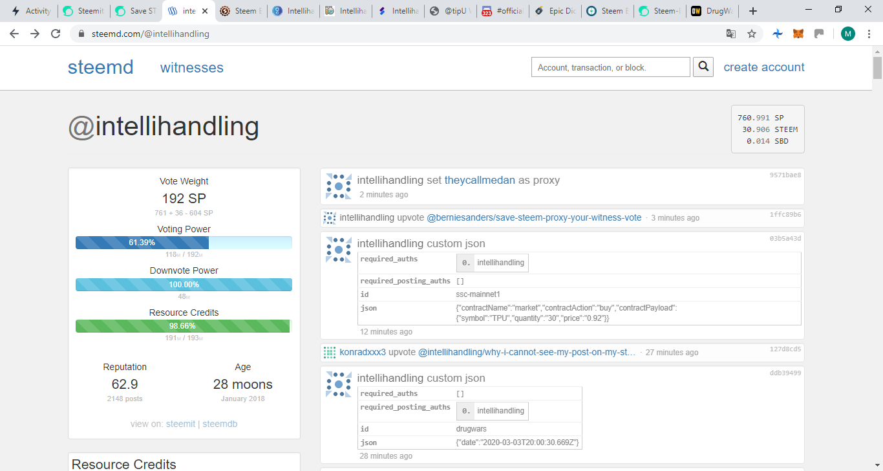Open theycallmedan's account link
883x471 pixels.
pos(480,181)
